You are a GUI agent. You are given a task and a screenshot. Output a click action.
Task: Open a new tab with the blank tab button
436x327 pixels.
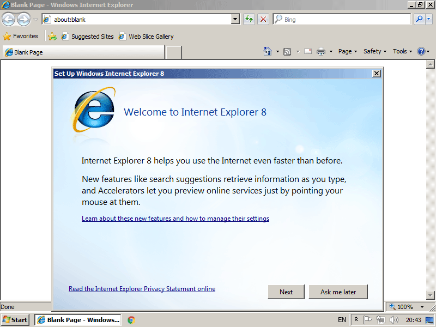[174, 52]
